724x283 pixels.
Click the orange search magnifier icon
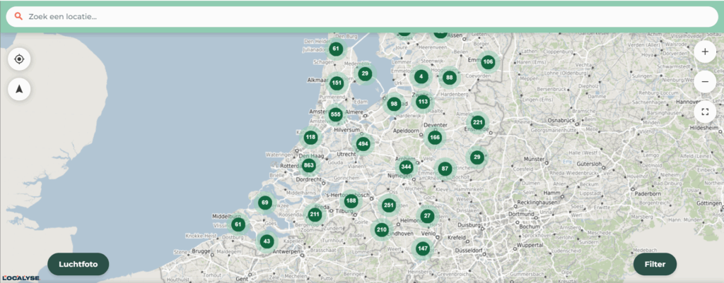pos(18,16)
